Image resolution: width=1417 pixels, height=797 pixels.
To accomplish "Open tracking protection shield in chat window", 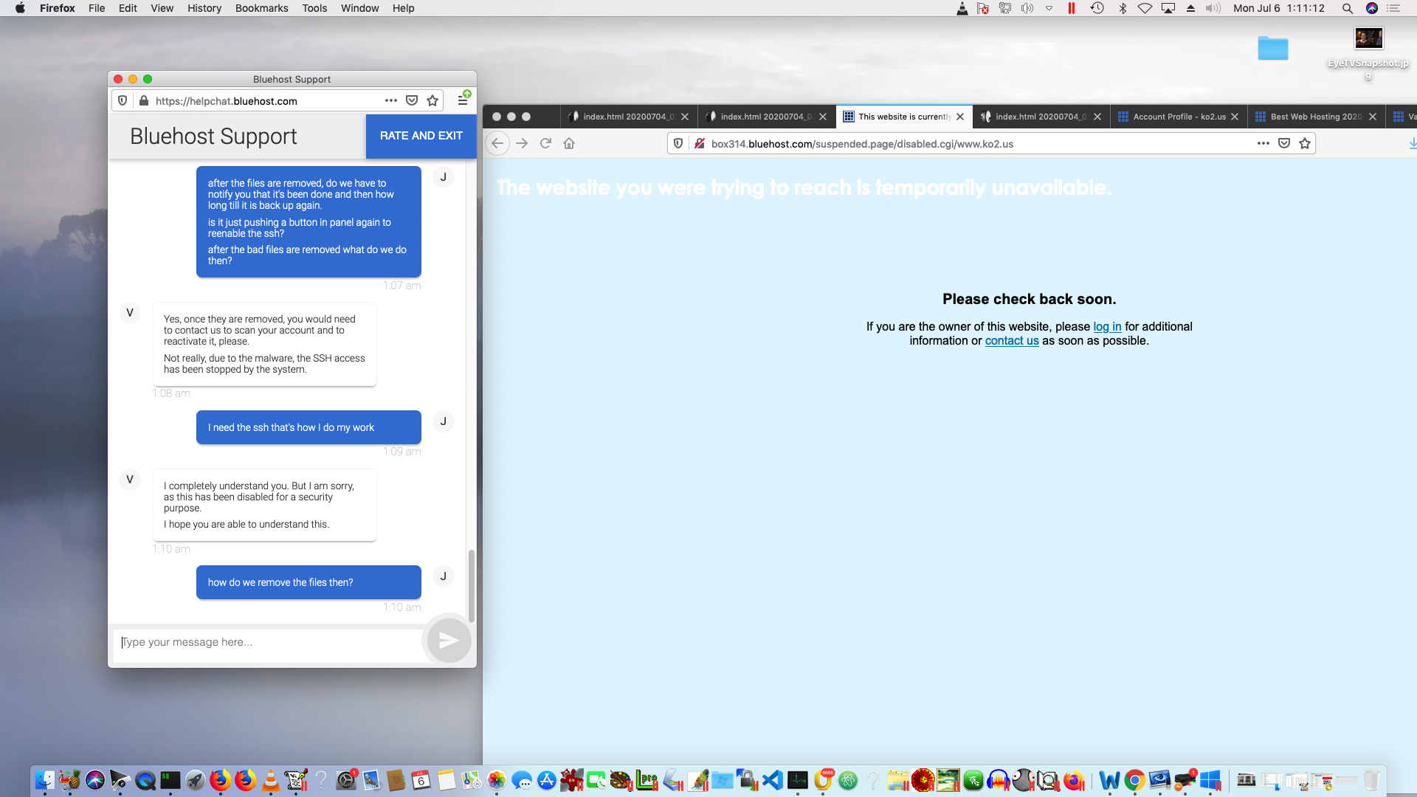I will pos(123,100).
